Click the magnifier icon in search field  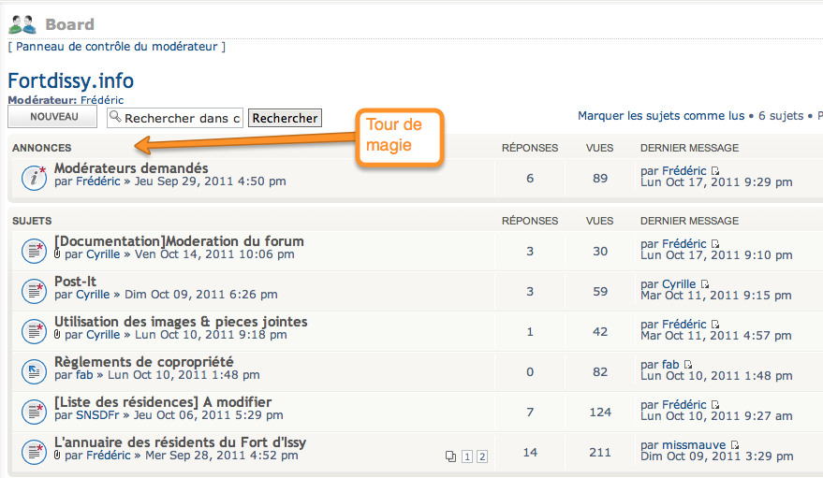point(115,117)
